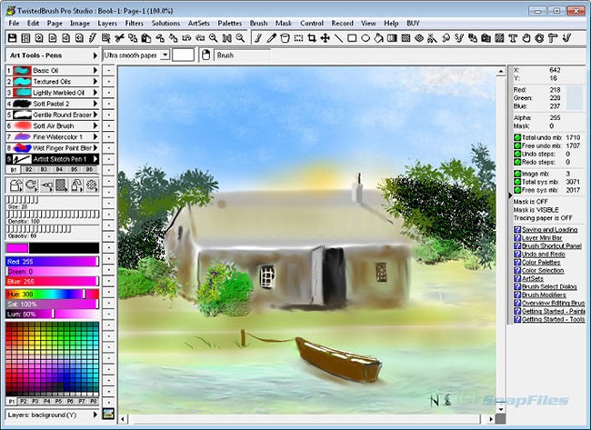
Task: Expand the Textured Oils brush arrow
Action: [95, 82]
